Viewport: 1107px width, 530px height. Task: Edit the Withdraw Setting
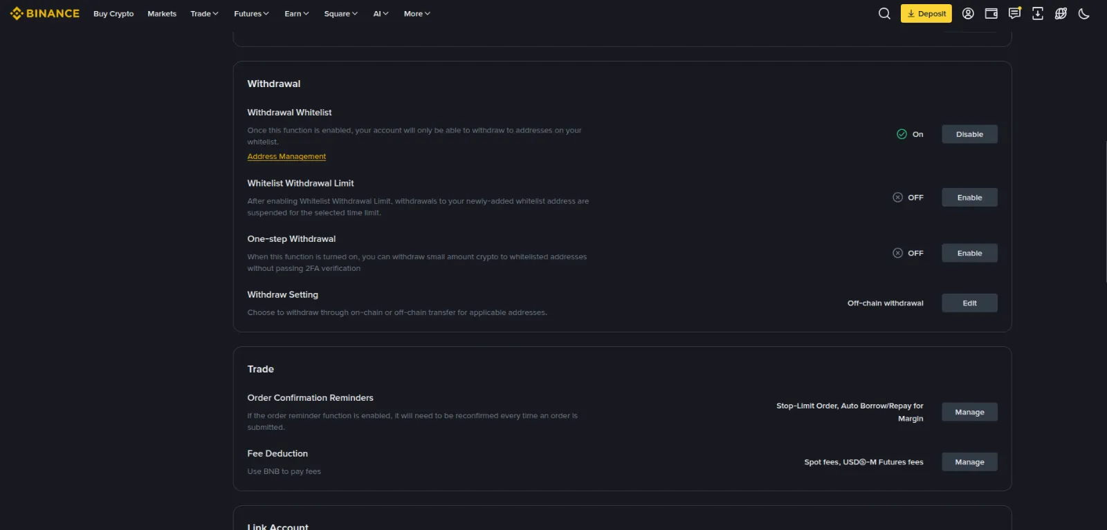[969, 303]
